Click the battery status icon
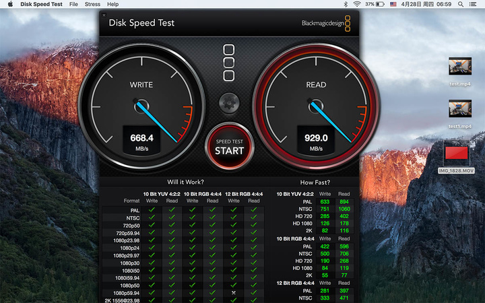 (x=380, y=4)
